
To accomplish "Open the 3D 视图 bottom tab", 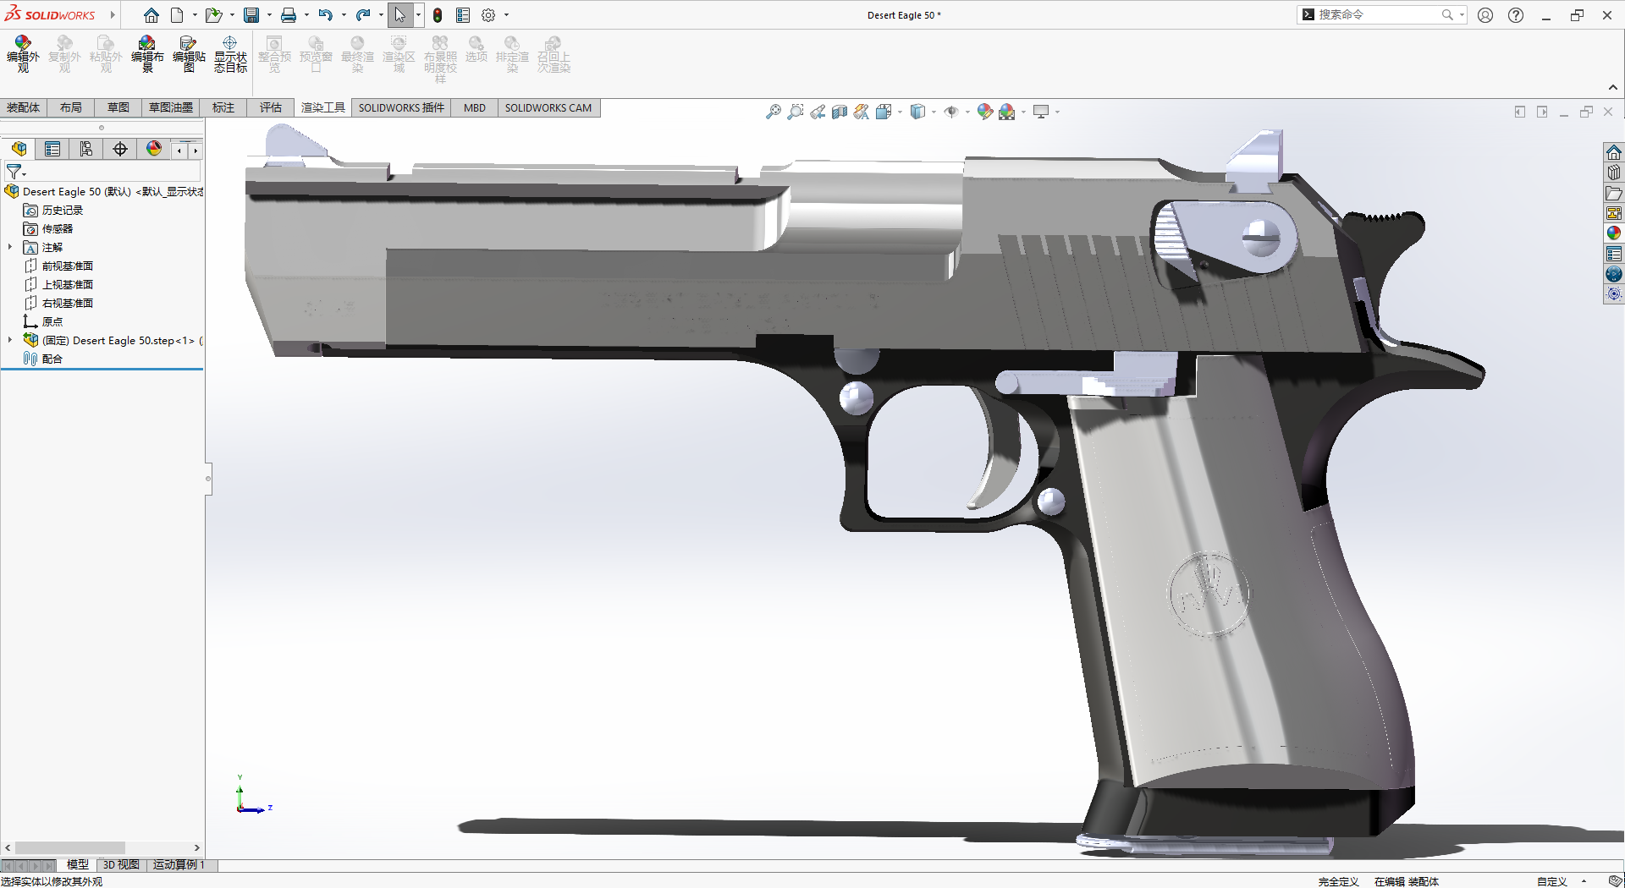I will (x=121, y=864).
